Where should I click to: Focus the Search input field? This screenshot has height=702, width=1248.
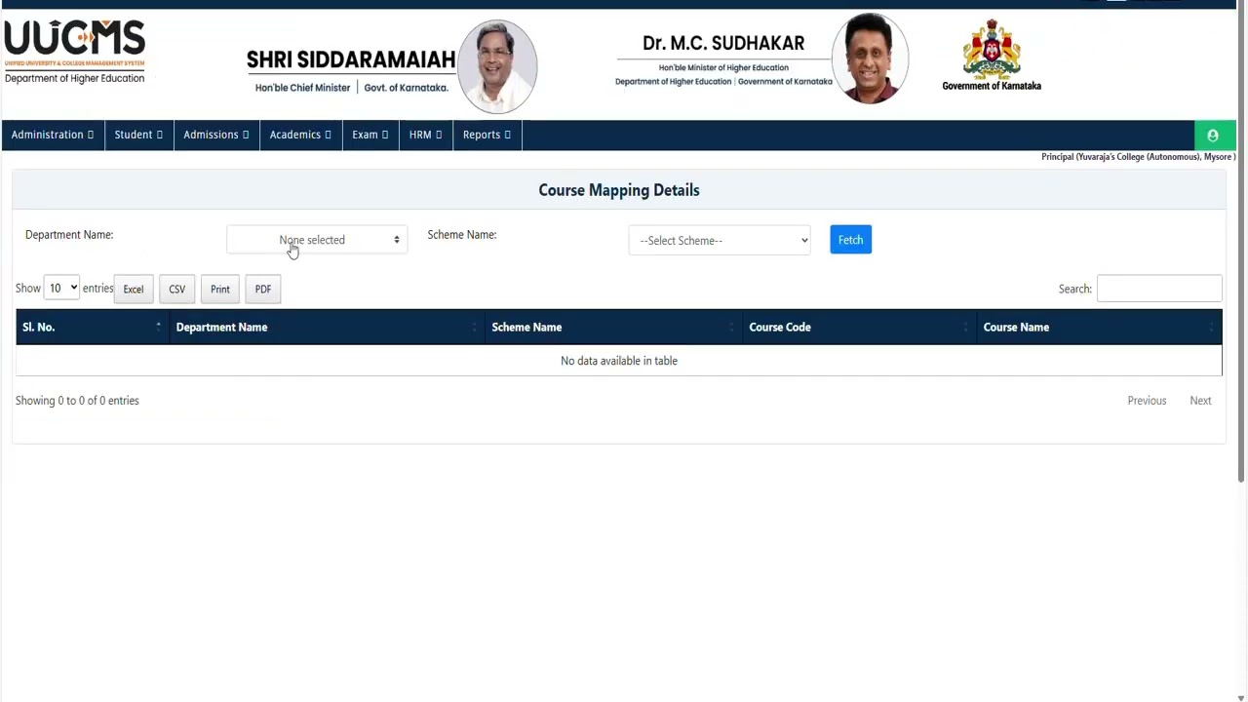[1159, 289]
